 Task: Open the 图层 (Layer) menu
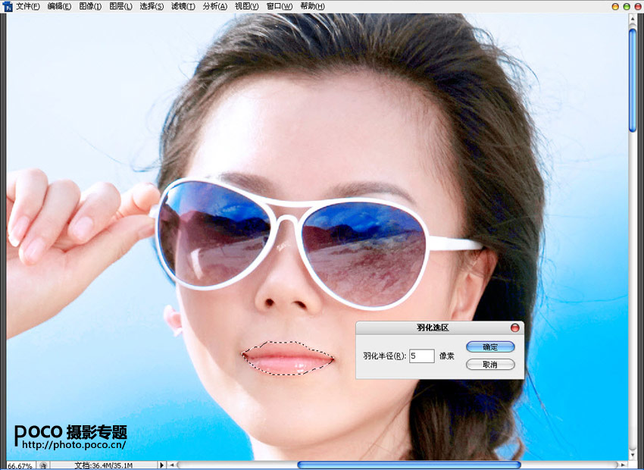point(120,6)
